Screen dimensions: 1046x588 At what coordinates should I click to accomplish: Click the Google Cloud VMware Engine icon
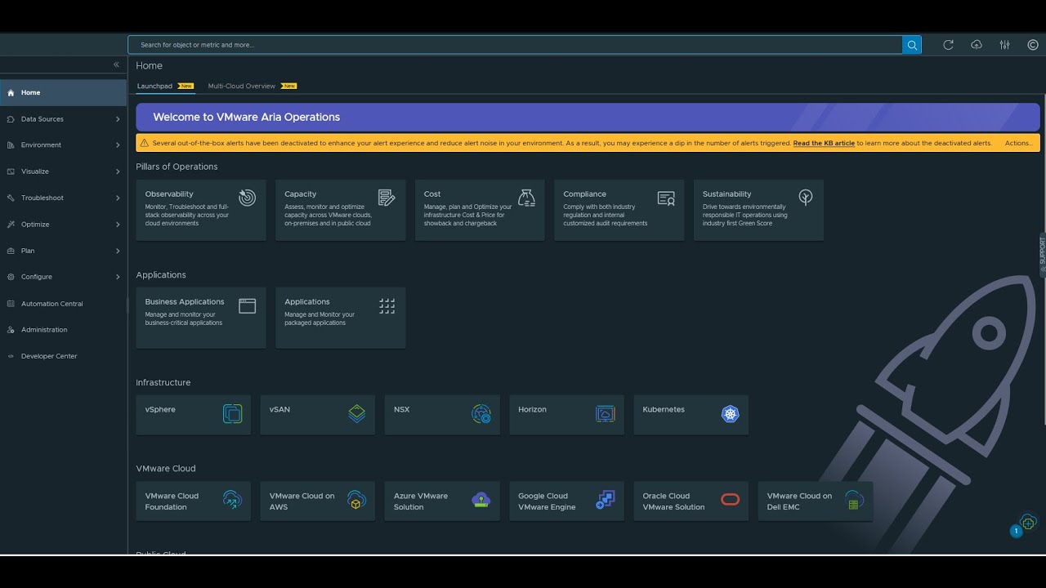pyautogui.click(x=606, y=500)
